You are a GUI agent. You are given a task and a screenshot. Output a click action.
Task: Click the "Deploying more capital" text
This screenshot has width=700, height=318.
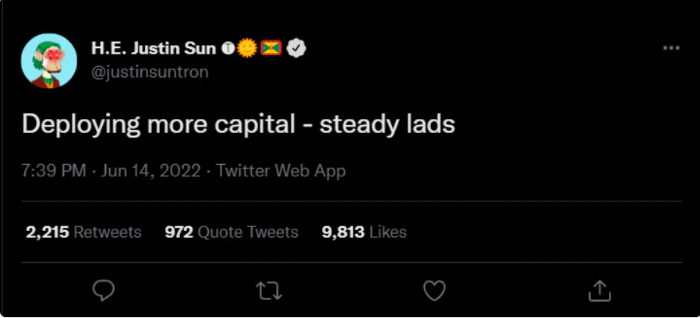154,124
